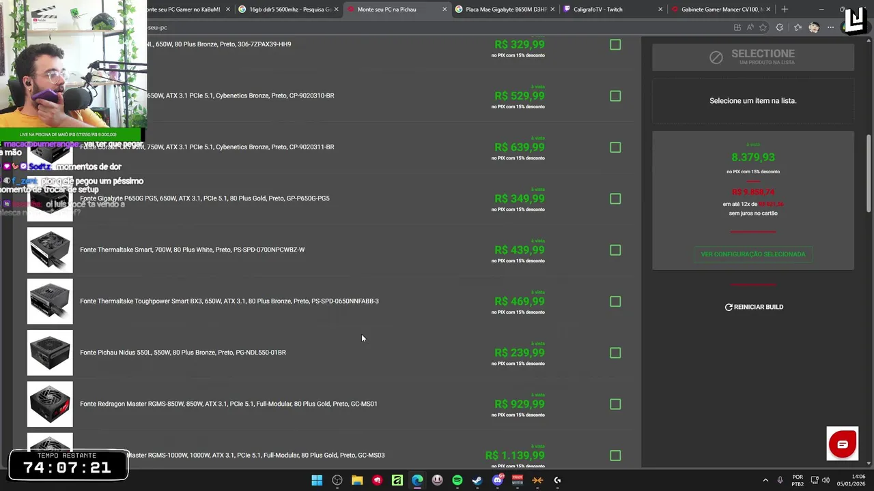Tick checkbox for the R$ 329,99 power supply
Screen dimensions: 874x491
pyautogui.click(x=615, y=45)
